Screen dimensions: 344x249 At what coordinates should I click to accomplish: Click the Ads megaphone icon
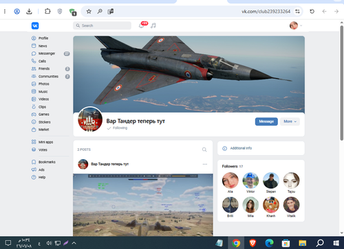click(34, 169)
